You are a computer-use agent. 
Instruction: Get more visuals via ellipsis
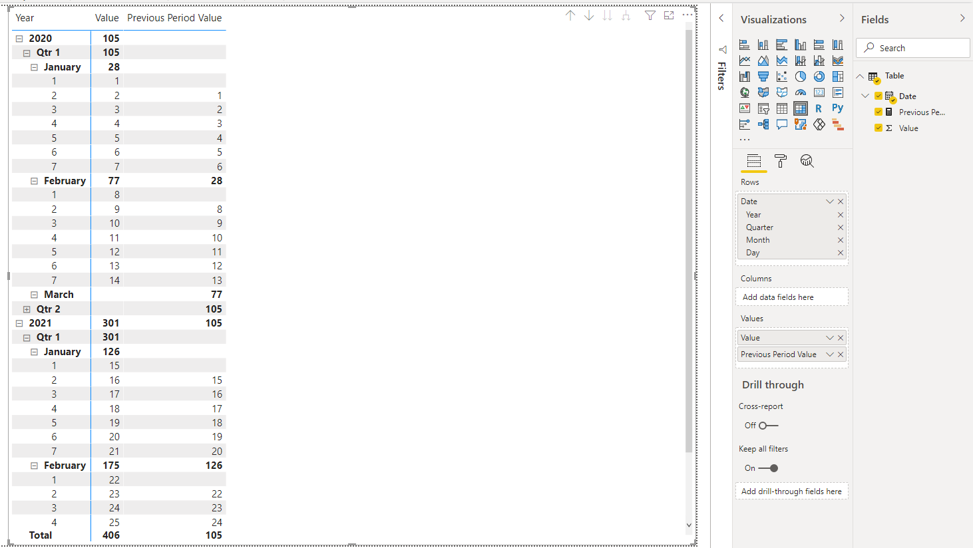pos(745,140)
